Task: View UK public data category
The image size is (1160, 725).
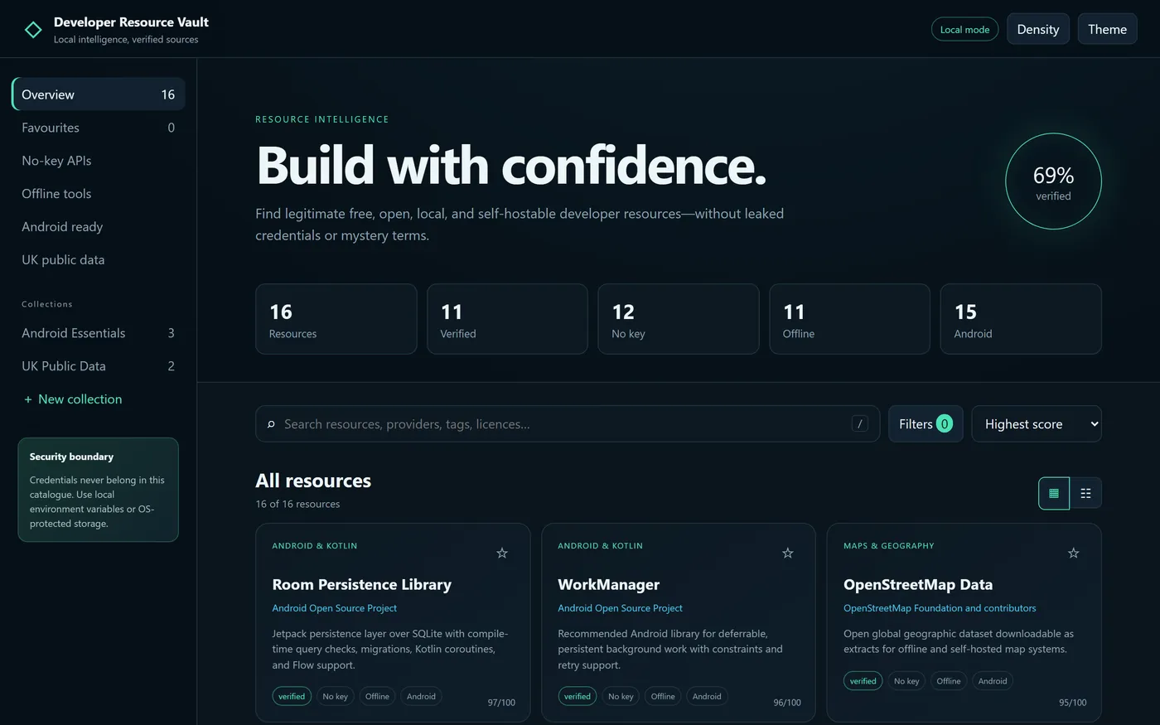Action: click(98, 260)
